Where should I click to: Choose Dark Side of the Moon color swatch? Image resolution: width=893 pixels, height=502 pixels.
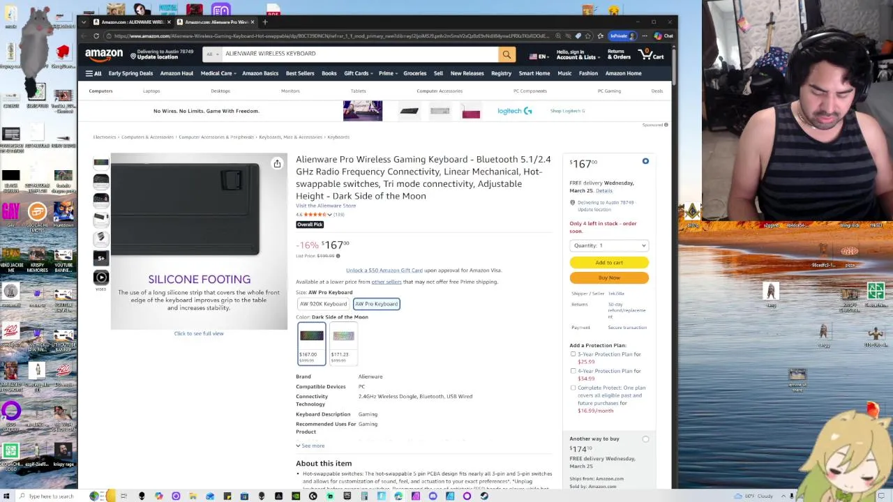(312, 344)
